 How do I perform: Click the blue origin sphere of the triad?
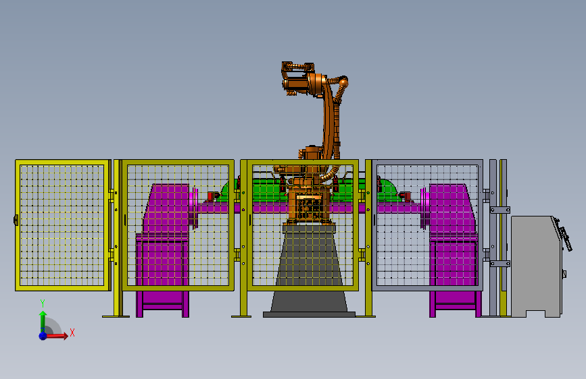click(x=43, y=336)
